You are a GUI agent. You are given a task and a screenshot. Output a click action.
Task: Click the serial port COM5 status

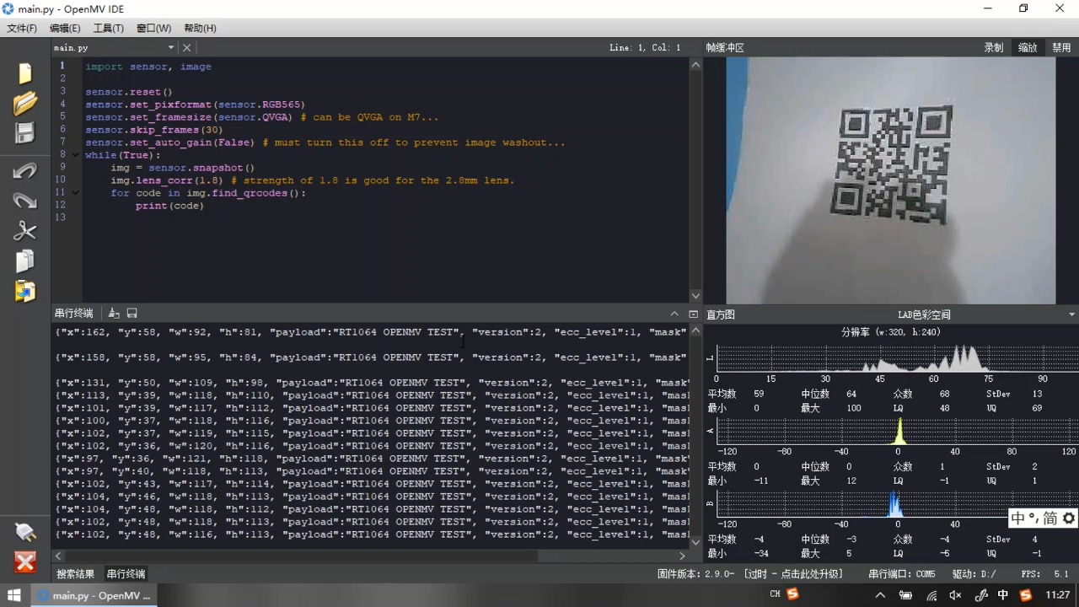[902, 574]
